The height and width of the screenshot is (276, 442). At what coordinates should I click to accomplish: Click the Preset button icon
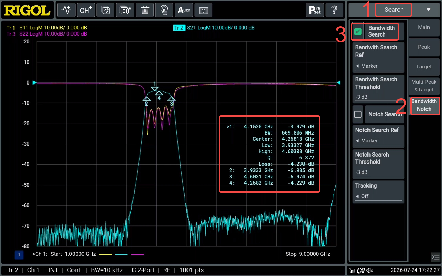315,10
